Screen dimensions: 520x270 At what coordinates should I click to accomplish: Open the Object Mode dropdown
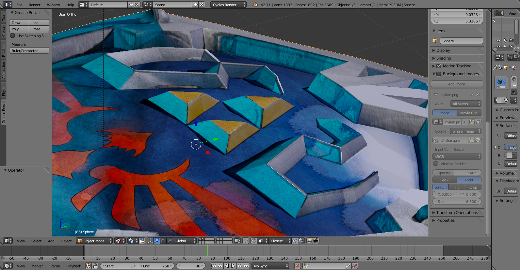click(94, 241)
